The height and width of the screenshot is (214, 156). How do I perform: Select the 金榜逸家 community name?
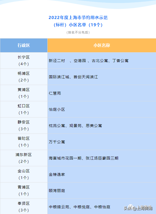click(57, 174)
